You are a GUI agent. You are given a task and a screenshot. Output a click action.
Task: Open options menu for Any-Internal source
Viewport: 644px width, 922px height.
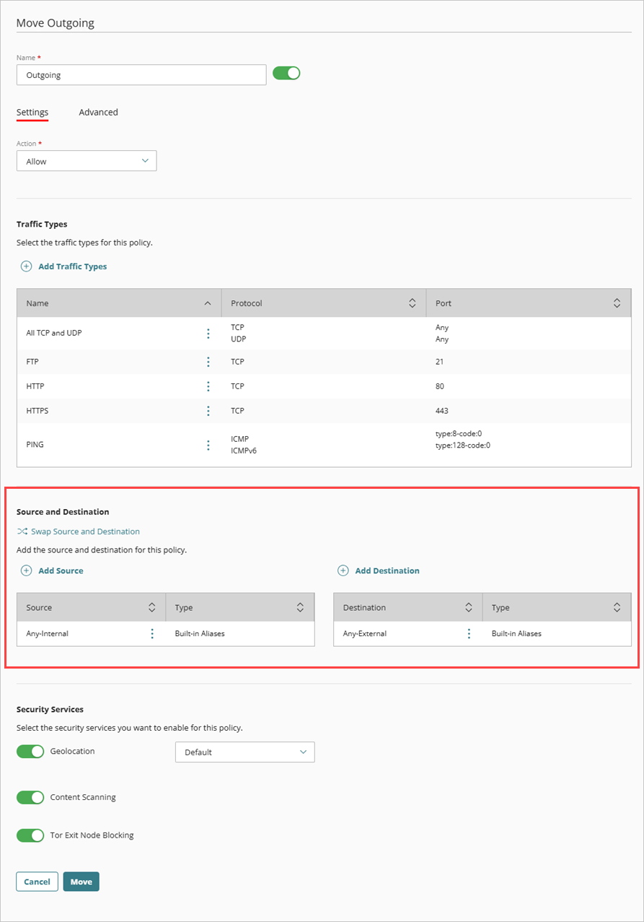[x=152, y=633]
